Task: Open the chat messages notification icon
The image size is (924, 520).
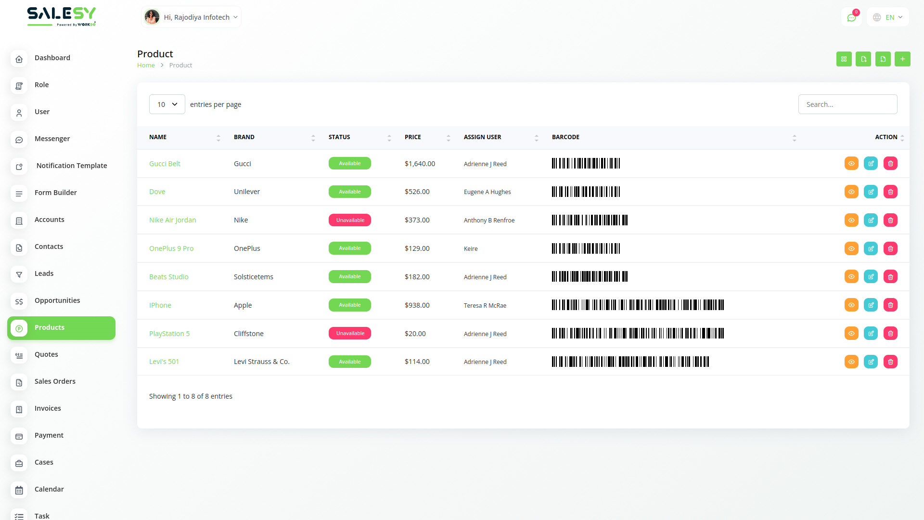Action: click(x=851, y=18)
